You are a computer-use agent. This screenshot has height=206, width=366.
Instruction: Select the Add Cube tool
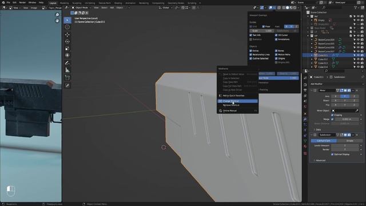pyautogui.click(x=67, y=78)
